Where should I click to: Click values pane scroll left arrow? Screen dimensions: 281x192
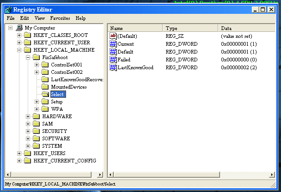pyautogui.click(x=110, y=174)
